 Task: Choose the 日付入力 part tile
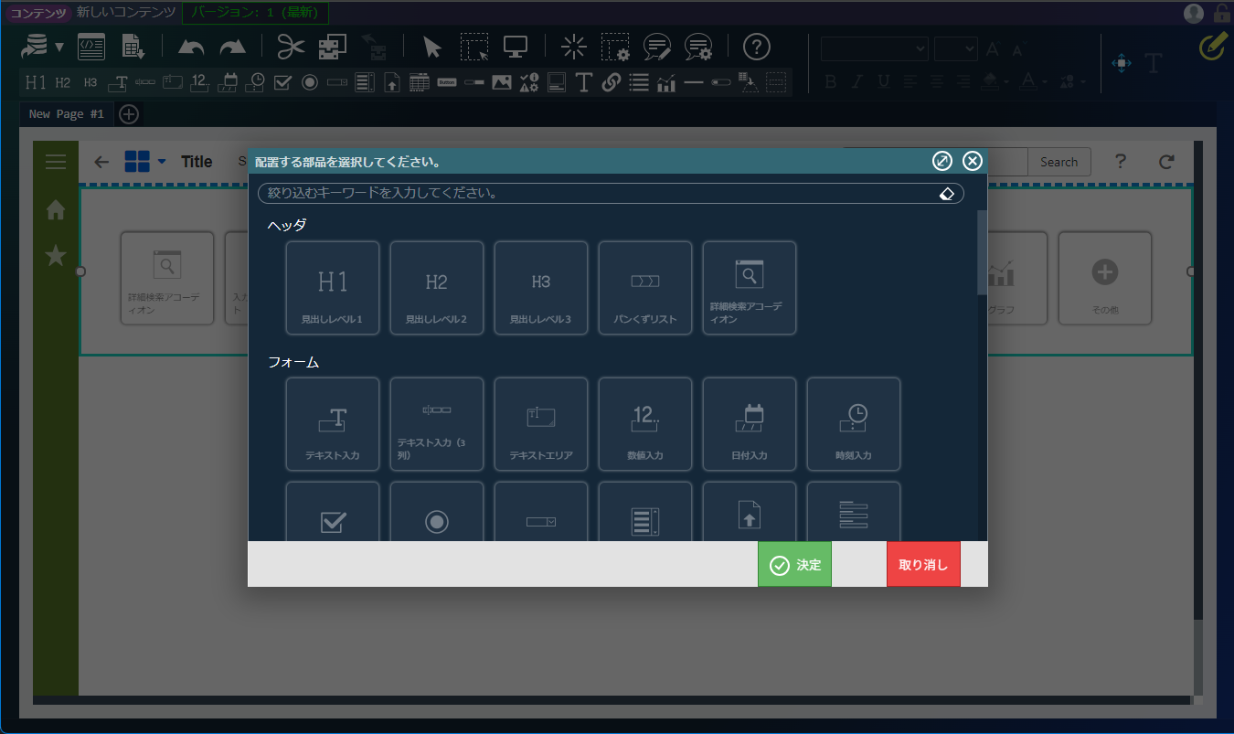click(x=750, y=424)
